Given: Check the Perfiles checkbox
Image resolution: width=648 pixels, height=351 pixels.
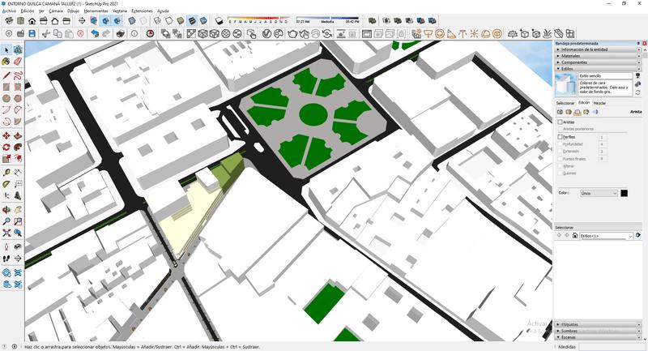Looking at the screenshot, I should tap(561, 137).
